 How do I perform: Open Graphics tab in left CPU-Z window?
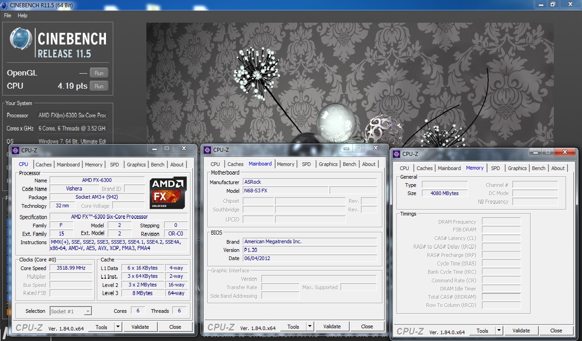point(136,165)
